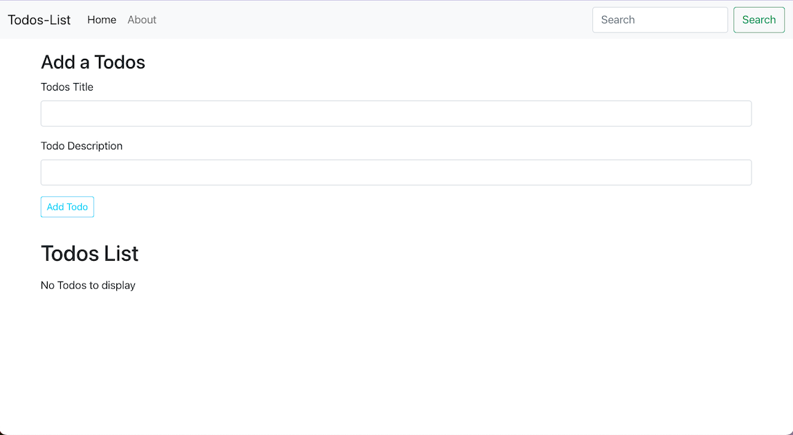
Task: Focus the navbar Search input field
Action: coord(660,19)
